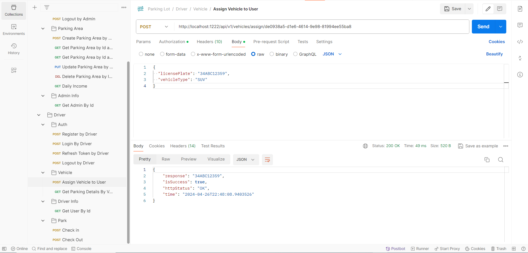Select the none body type radio

coord(141,54)
